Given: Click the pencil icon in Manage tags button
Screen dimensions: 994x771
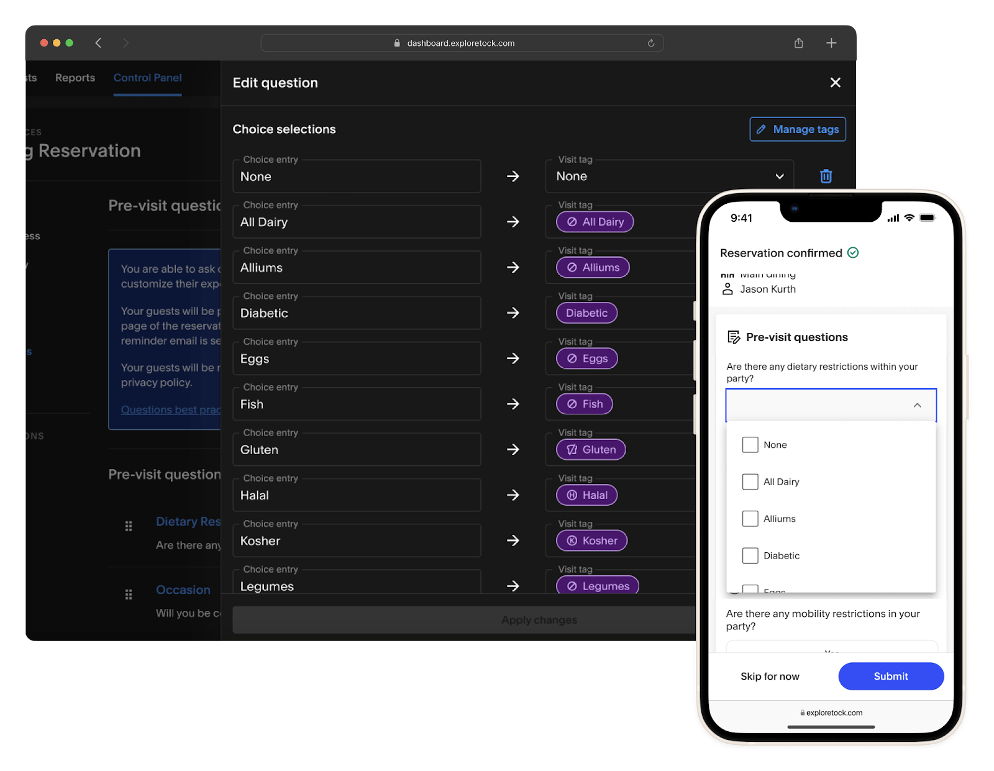Looking at the screenshot, I should (762, 129).
